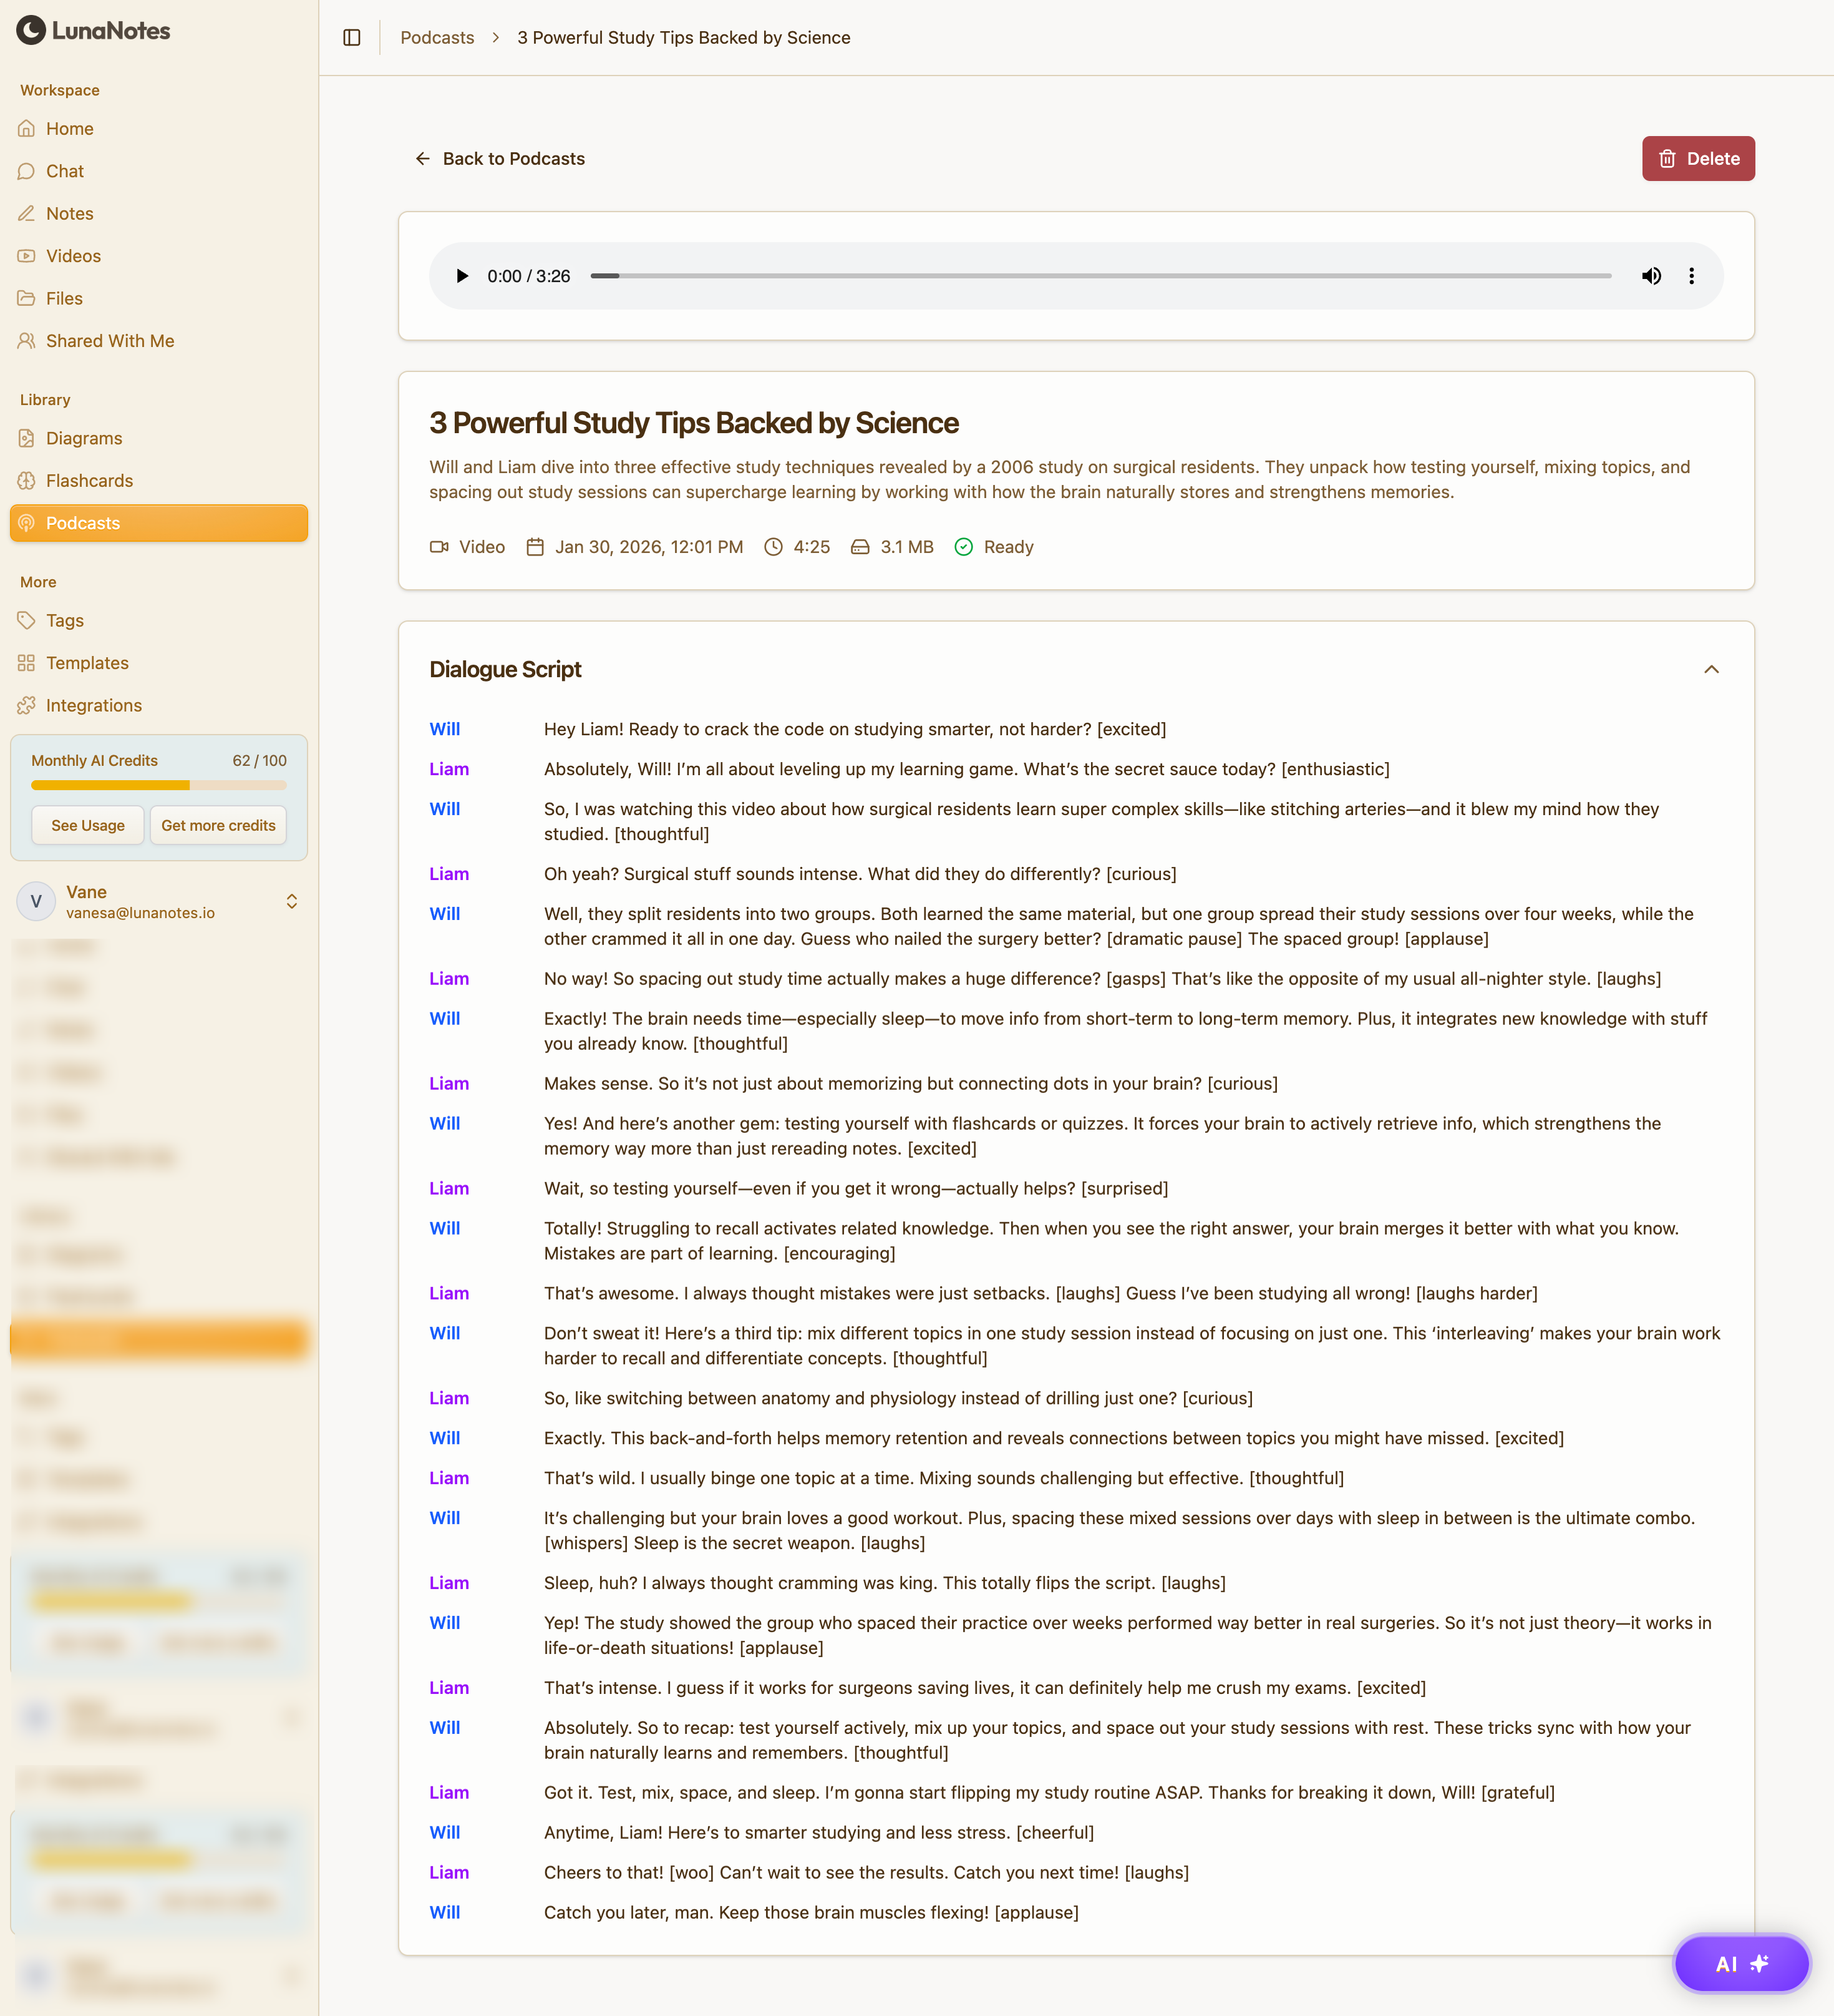This screenshot has width=1834, height=2016.
Task: Open Diagrams from the Library
Action: (84, 438)
